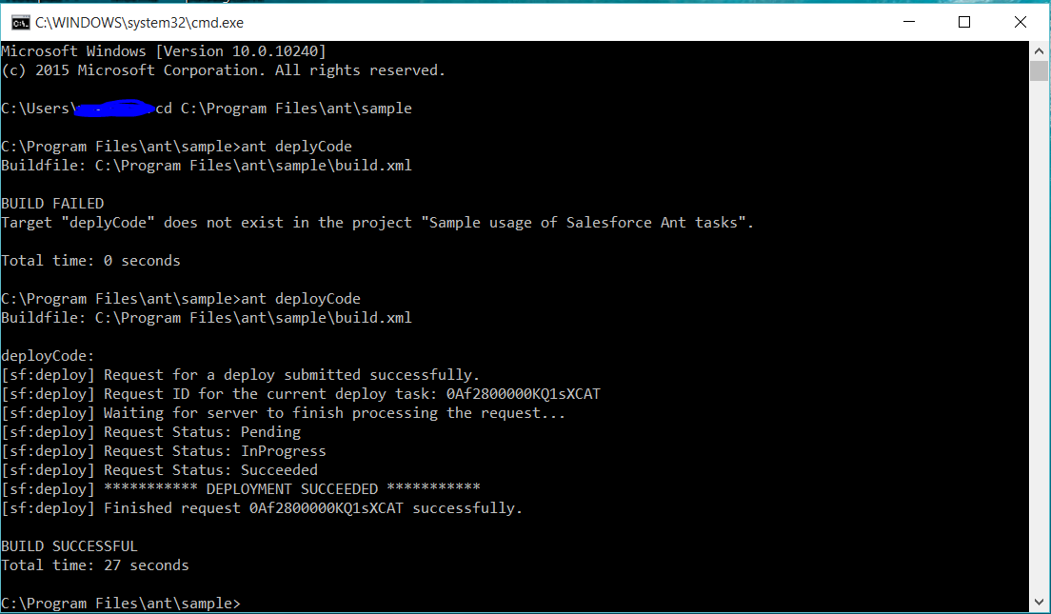Click the "ant deployCode" command text

[301, 299]
